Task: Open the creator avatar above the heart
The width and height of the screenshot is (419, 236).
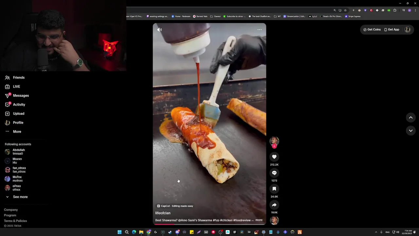Action: point(274,141)
